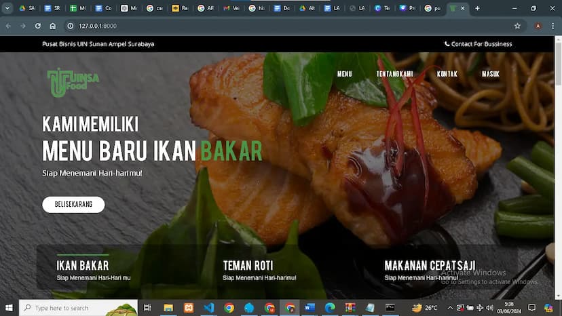
Task: Click the BELI SEKARANG button
Action: pos(73,205)
